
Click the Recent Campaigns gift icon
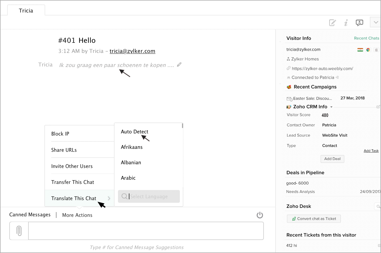point(289,87)
